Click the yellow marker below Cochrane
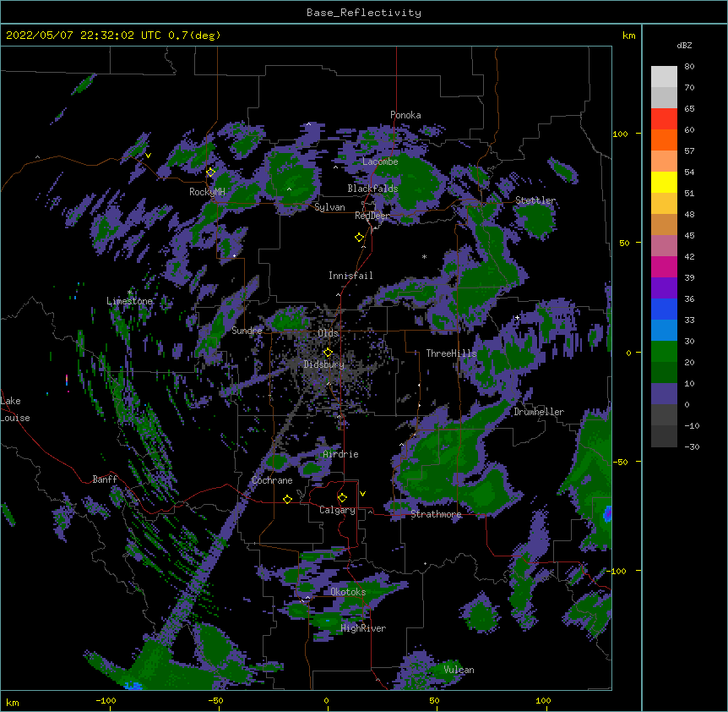The height and width of the screenshot is (712, 728). (287, 499)
